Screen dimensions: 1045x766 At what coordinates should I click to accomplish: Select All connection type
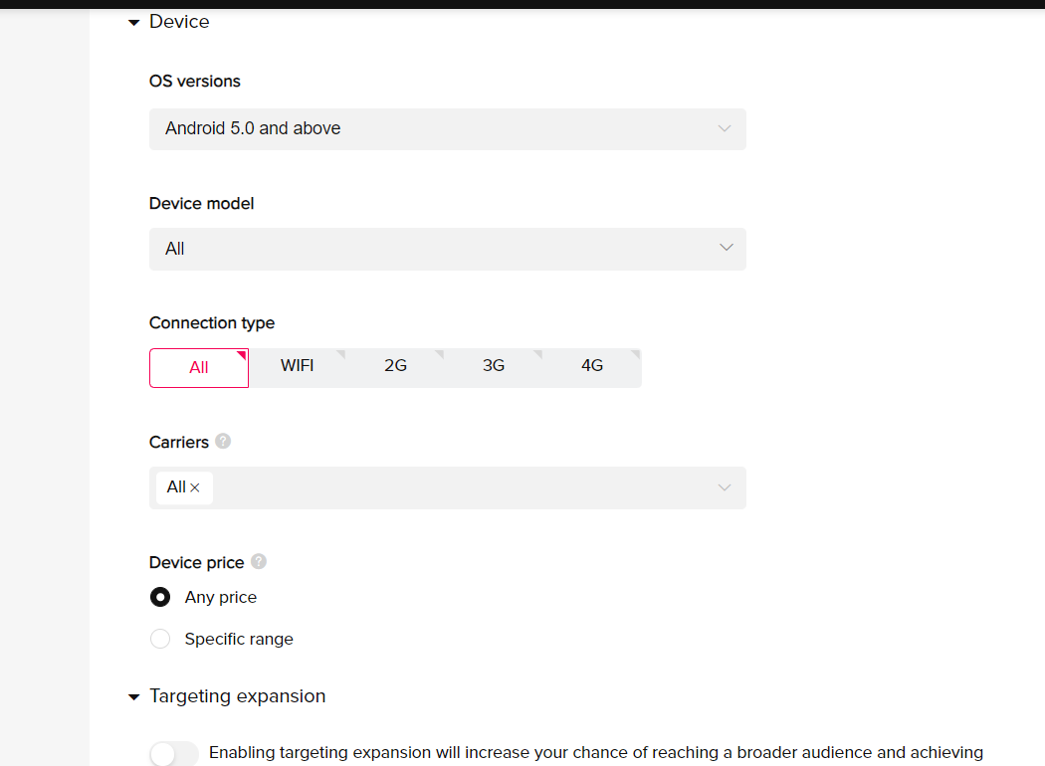tap(199, 368)
